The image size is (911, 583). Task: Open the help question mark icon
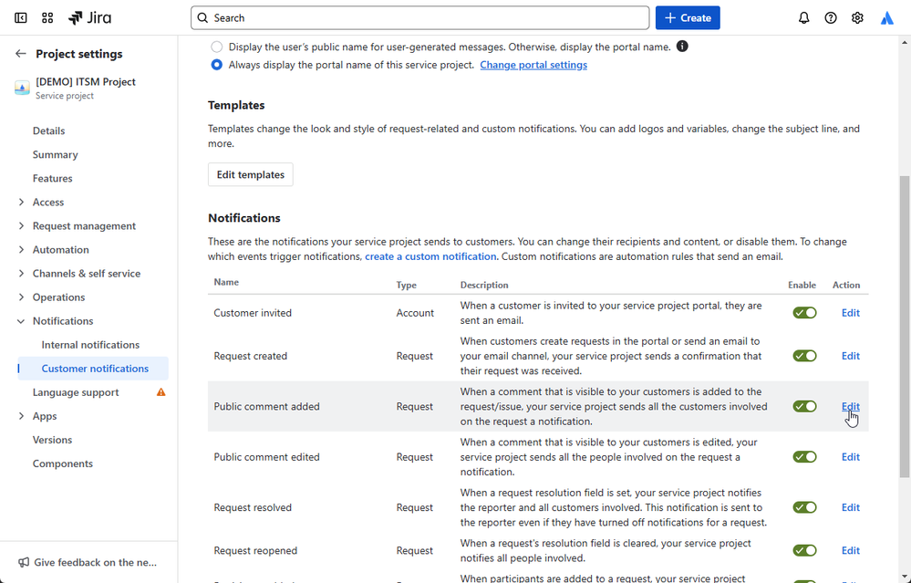(831, 18)
